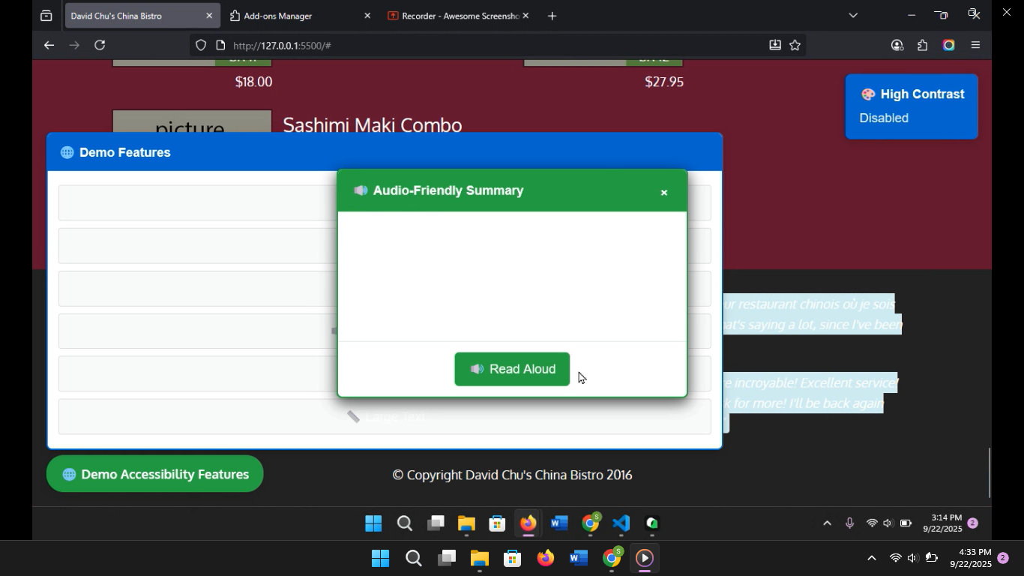Viewport: 1024px width, 576px height.
Task: Close the Recorder - Awesome Screenshot tab
Action: (525, 16)
